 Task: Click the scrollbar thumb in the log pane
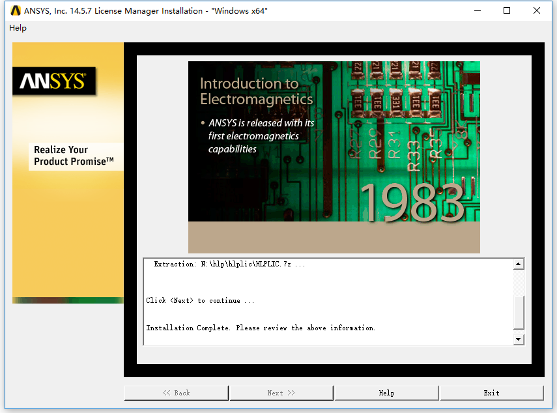coord(519,313)
